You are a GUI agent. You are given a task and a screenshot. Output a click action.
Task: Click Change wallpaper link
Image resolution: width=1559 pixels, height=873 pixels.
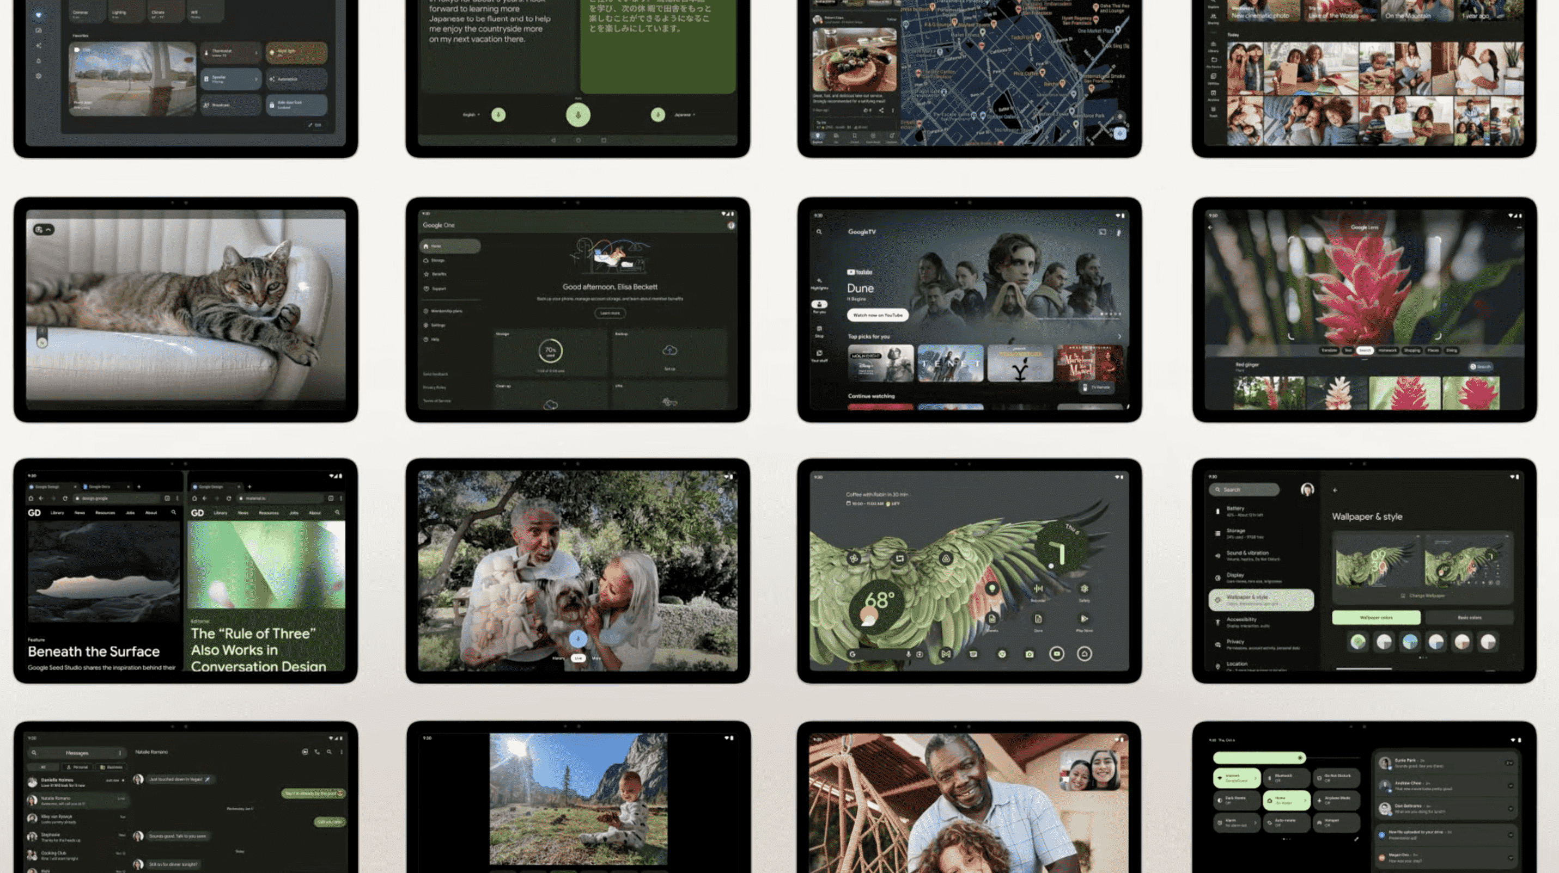point(1423,596)
